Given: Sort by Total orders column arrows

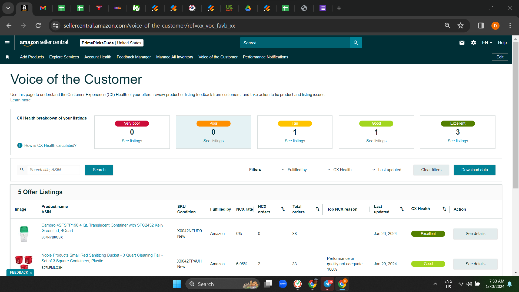Looking at the screenshot, I should 318,209.
